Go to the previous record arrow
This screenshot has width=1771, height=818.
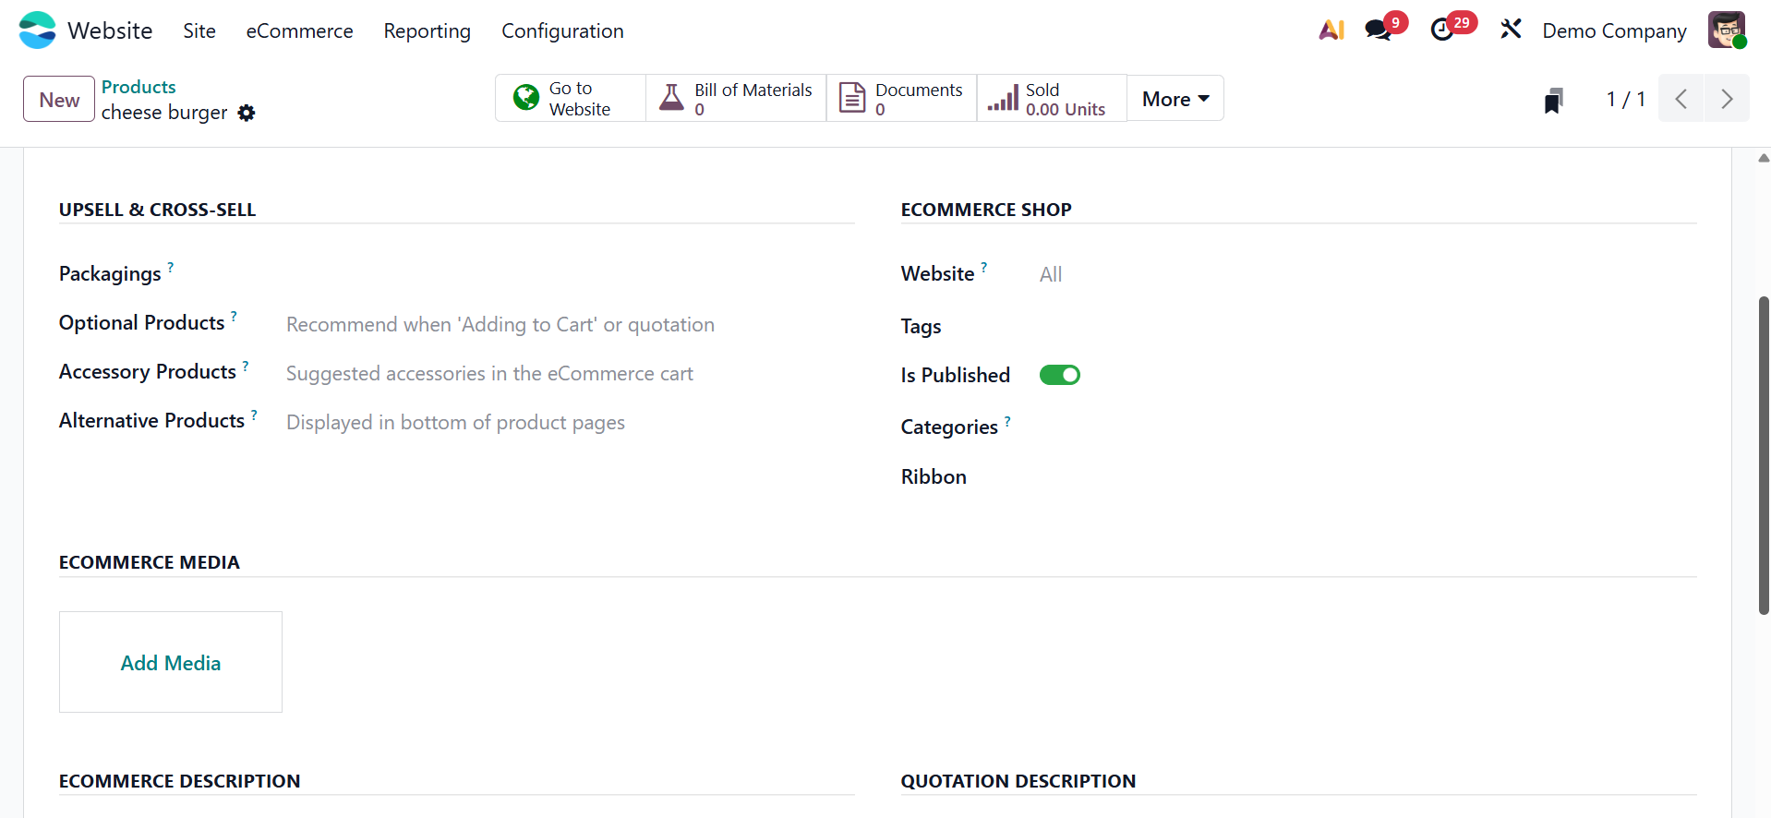1681,99
